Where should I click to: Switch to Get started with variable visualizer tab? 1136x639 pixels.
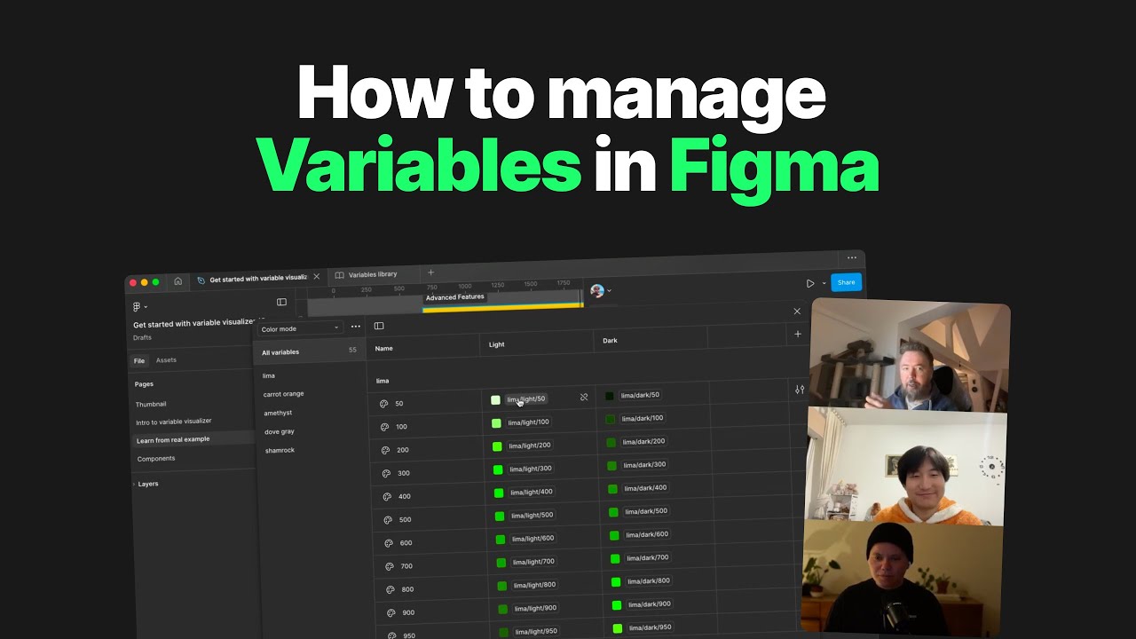pyautogui.click(x=257, y=279)
